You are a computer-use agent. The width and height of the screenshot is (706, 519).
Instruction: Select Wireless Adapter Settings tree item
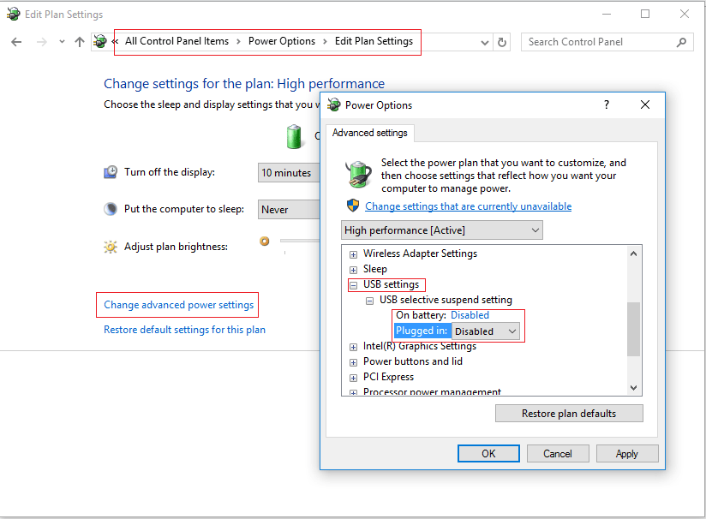coord(420,254)
